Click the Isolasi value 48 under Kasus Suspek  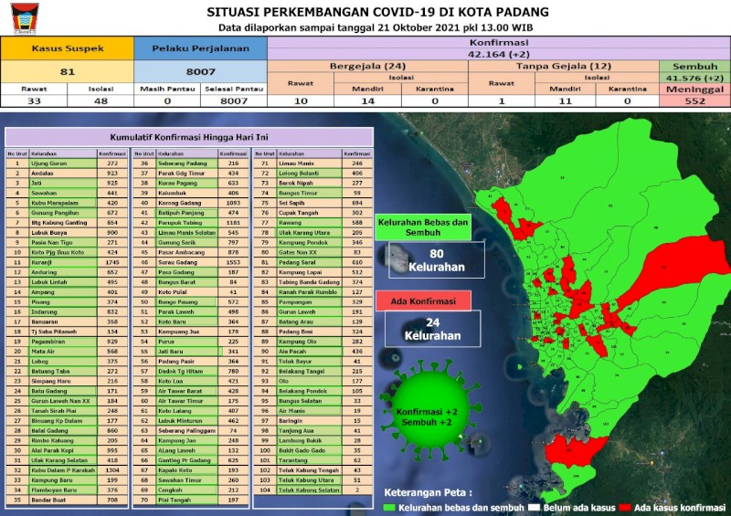101,100
